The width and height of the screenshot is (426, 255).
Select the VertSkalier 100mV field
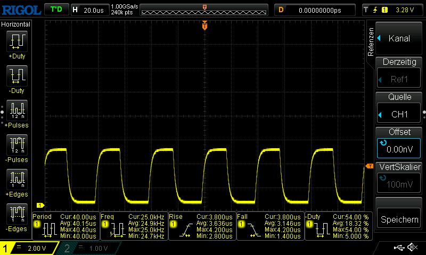click(399, 183)
